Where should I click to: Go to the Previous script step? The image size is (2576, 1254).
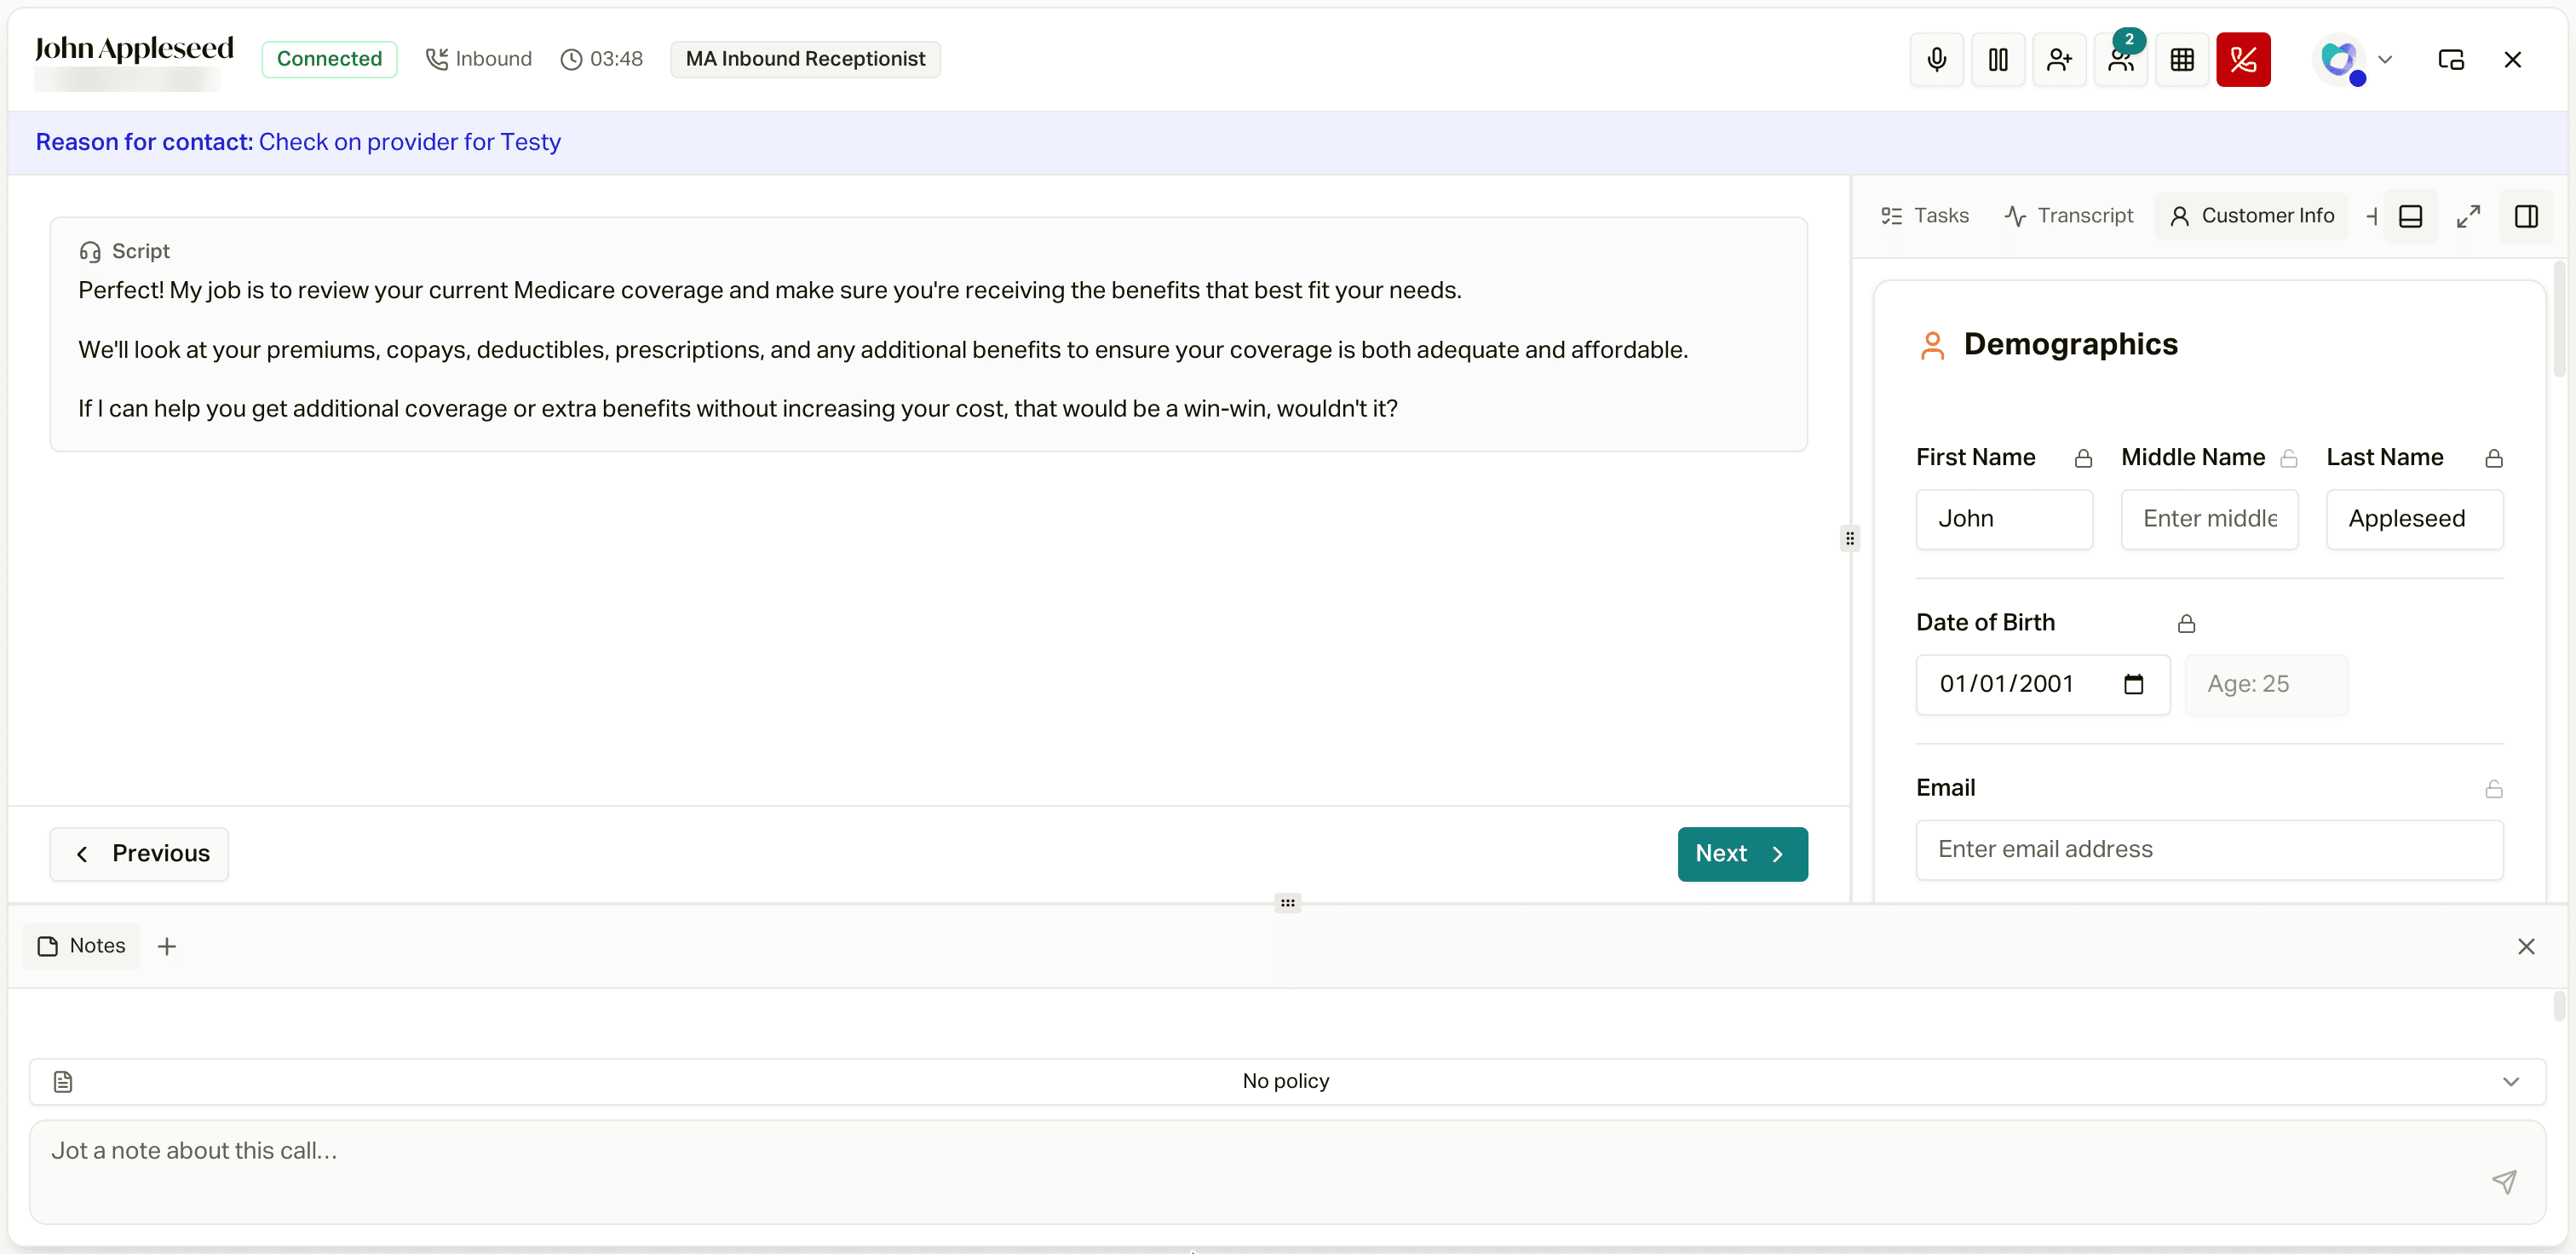pos(139,854)
